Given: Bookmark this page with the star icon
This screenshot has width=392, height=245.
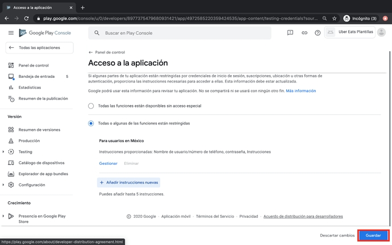Looking at the screenshot, I should 334,18.
